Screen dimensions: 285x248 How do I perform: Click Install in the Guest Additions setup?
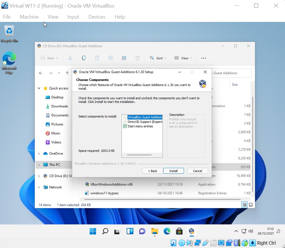(x=174, y=171)
